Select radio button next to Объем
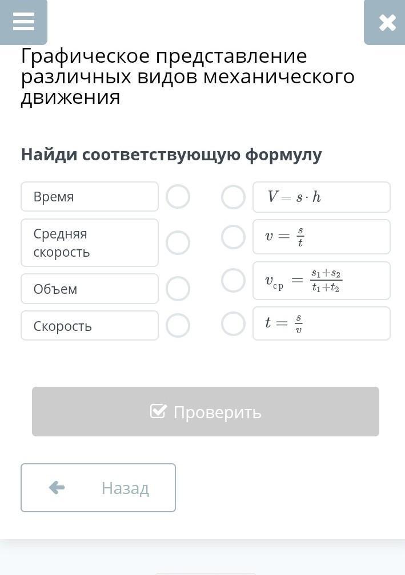The width and height of the screenshot is (405, 575). (x=178, y=289)
